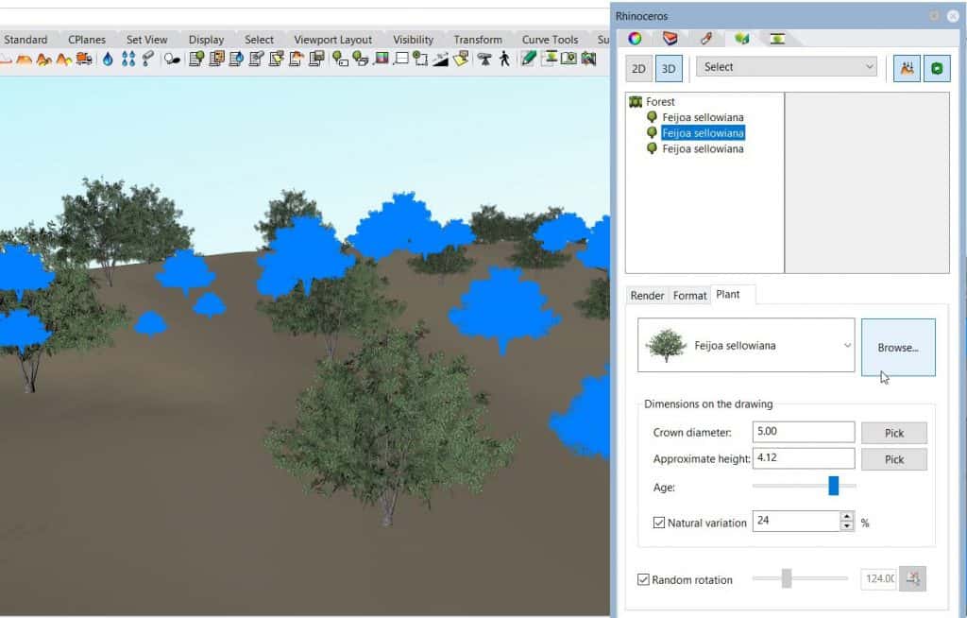Open the Set View toolbar tab

(x=146, y=40)
